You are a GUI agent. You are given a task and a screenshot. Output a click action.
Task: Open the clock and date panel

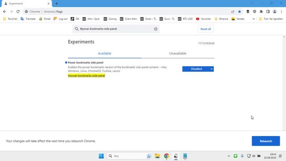(270, 156)
